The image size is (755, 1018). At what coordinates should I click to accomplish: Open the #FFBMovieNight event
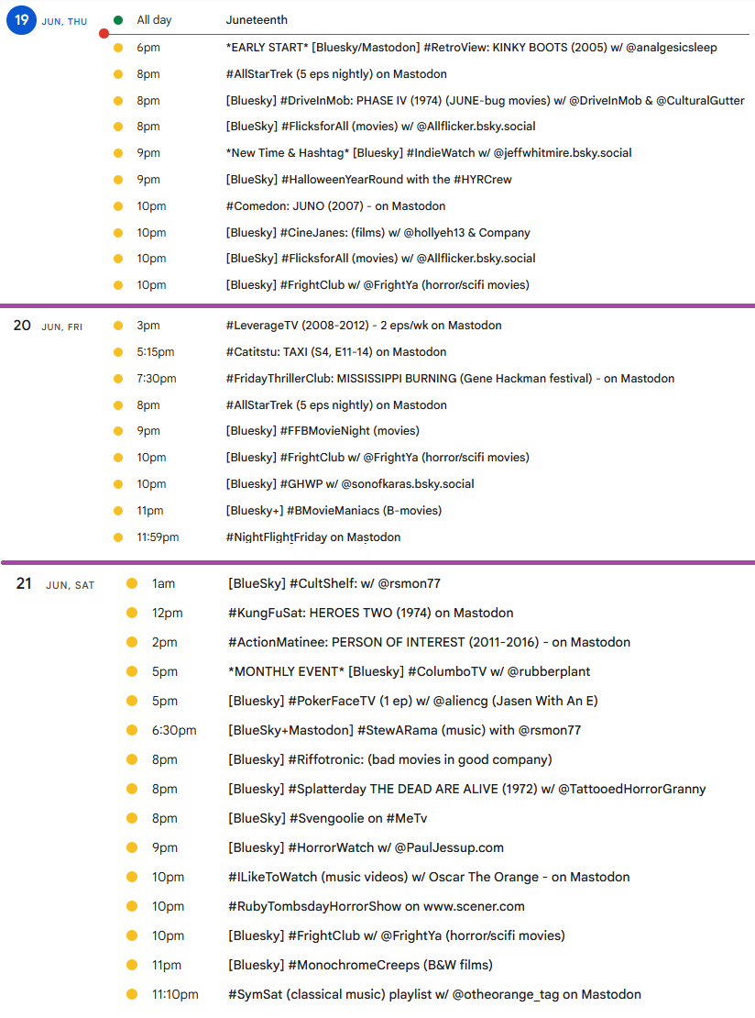[x=323, y=431]
